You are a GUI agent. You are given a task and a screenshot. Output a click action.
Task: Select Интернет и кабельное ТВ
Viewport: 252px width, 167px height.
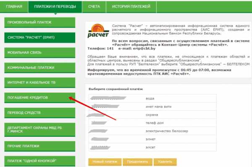pos(40,83)
